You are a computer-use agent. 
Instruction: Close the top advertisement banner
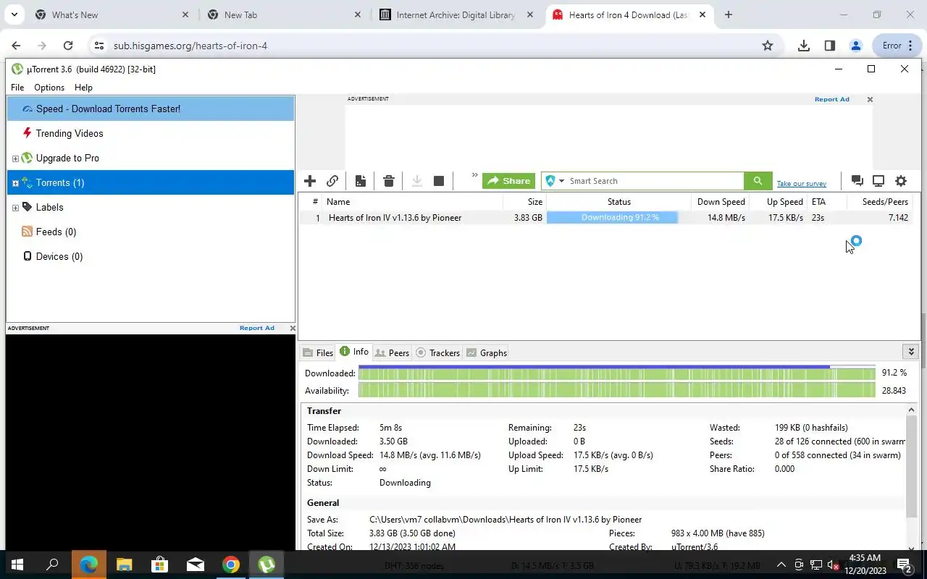pyautogui.click(x=870, y=99)
